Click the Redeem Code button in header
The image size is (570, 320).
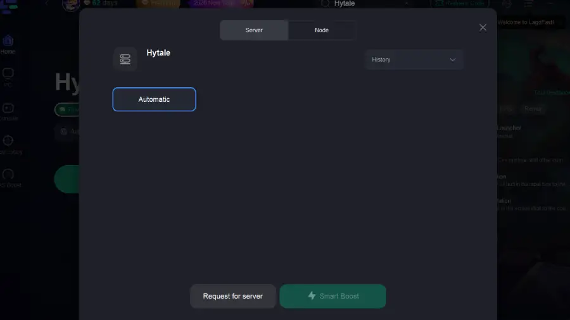click(x=460, y=3)
